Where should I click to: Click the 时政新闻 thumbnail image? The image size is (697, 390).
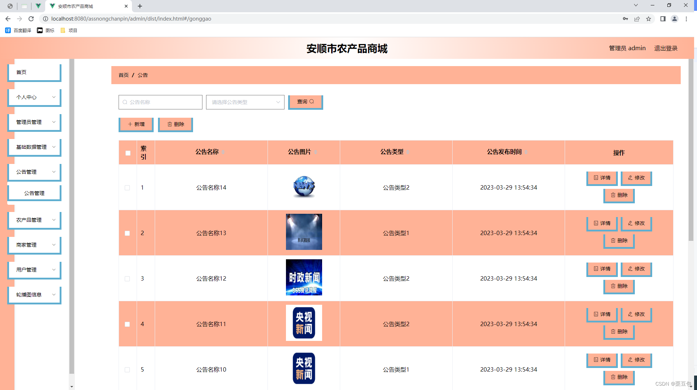[304, 277]
